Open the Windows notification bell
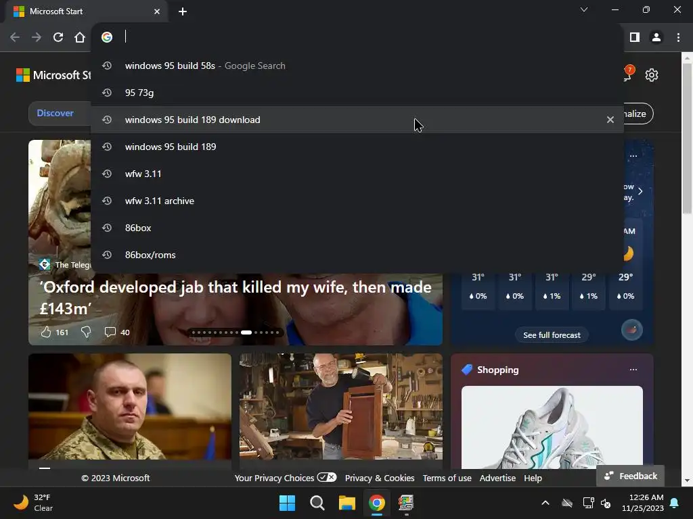693x519 pixels. (x=675, y=503)
